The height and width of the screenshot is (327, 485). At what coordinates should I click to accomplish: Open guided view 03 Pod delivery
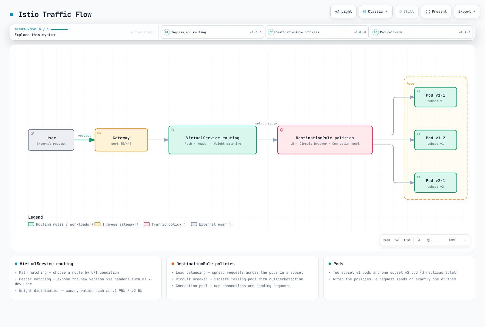tap(421, 32)
